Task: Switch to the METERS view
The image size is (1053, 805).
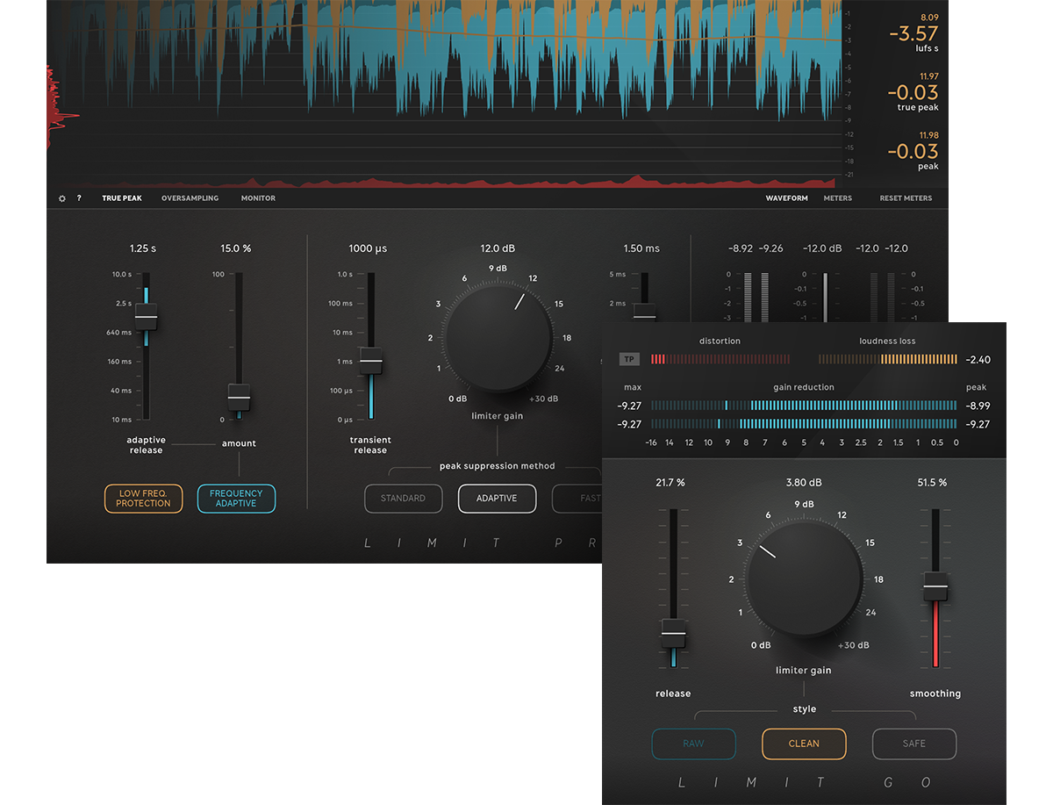Action: click(838, 198)
